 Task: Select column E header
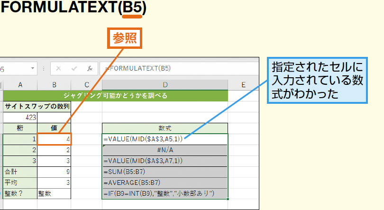tap(243, 85)
